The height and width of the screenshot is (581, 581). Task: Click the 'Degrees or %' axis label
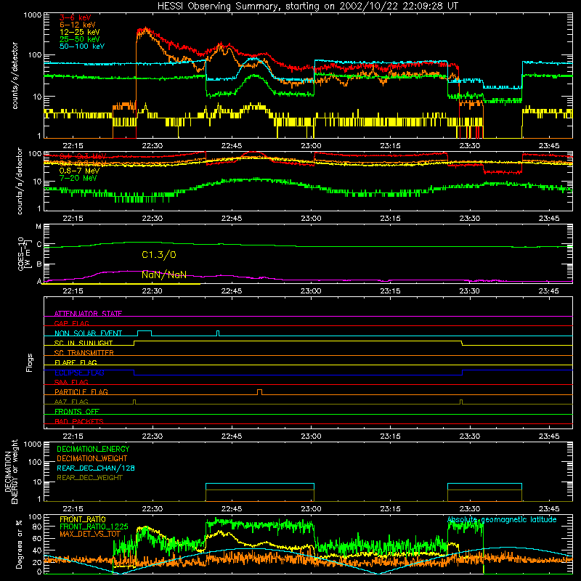pyautogui.click(x=19, y=544)
